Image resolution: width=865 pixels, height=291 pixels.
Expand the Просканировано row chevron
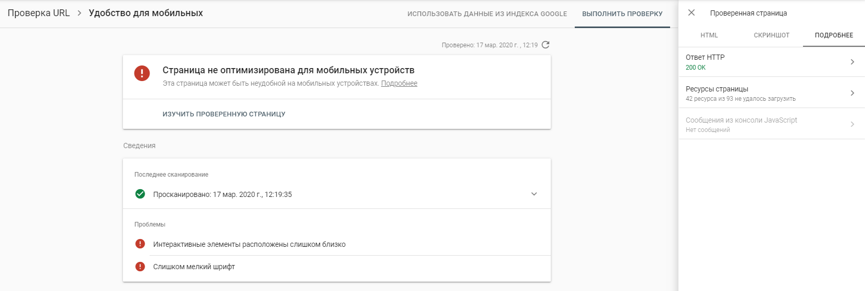534,194
